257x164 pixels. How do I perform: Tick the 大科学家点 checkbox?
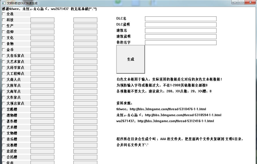pos(3,68)
